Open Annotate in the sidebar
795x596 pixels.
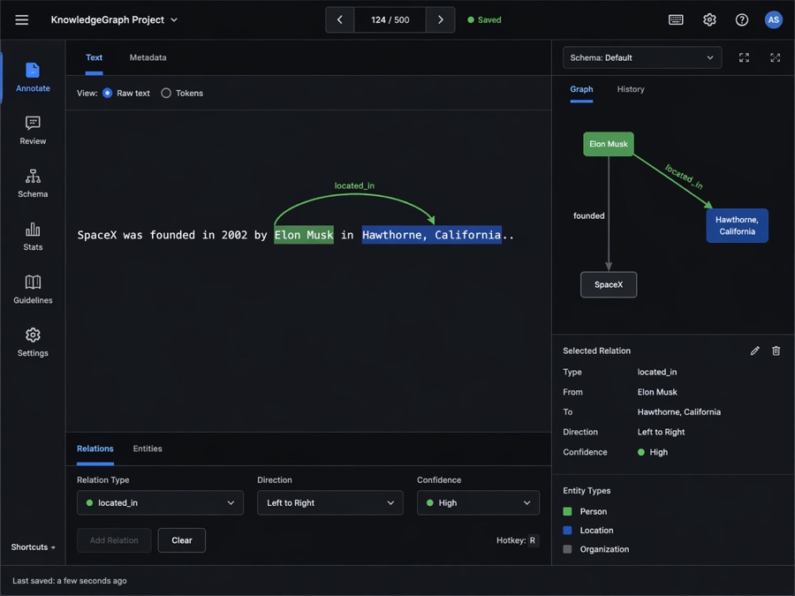click(x=33, y=78)
